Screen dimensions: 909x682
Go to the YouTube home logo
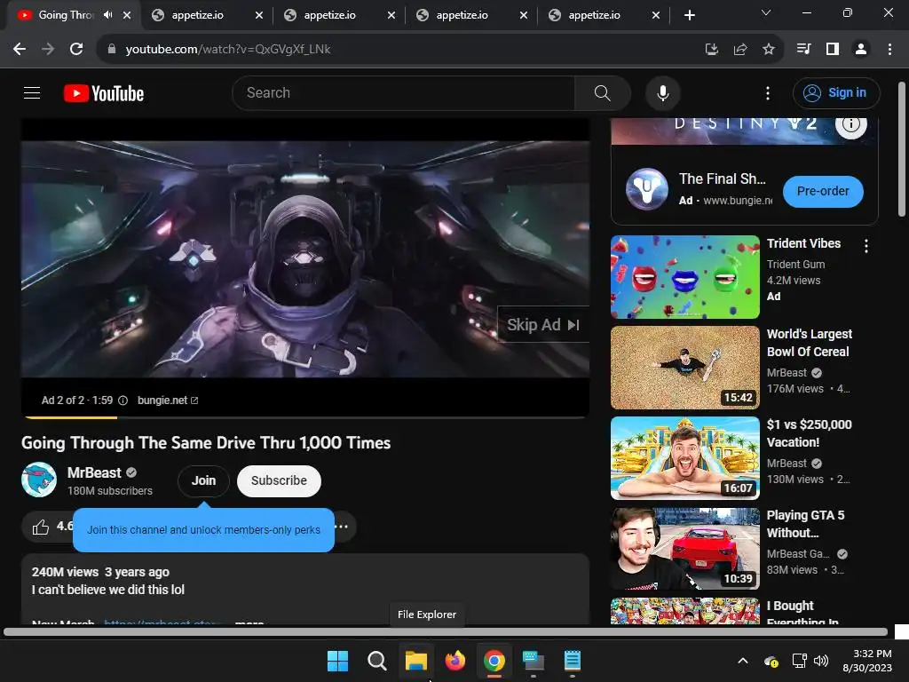104,93
